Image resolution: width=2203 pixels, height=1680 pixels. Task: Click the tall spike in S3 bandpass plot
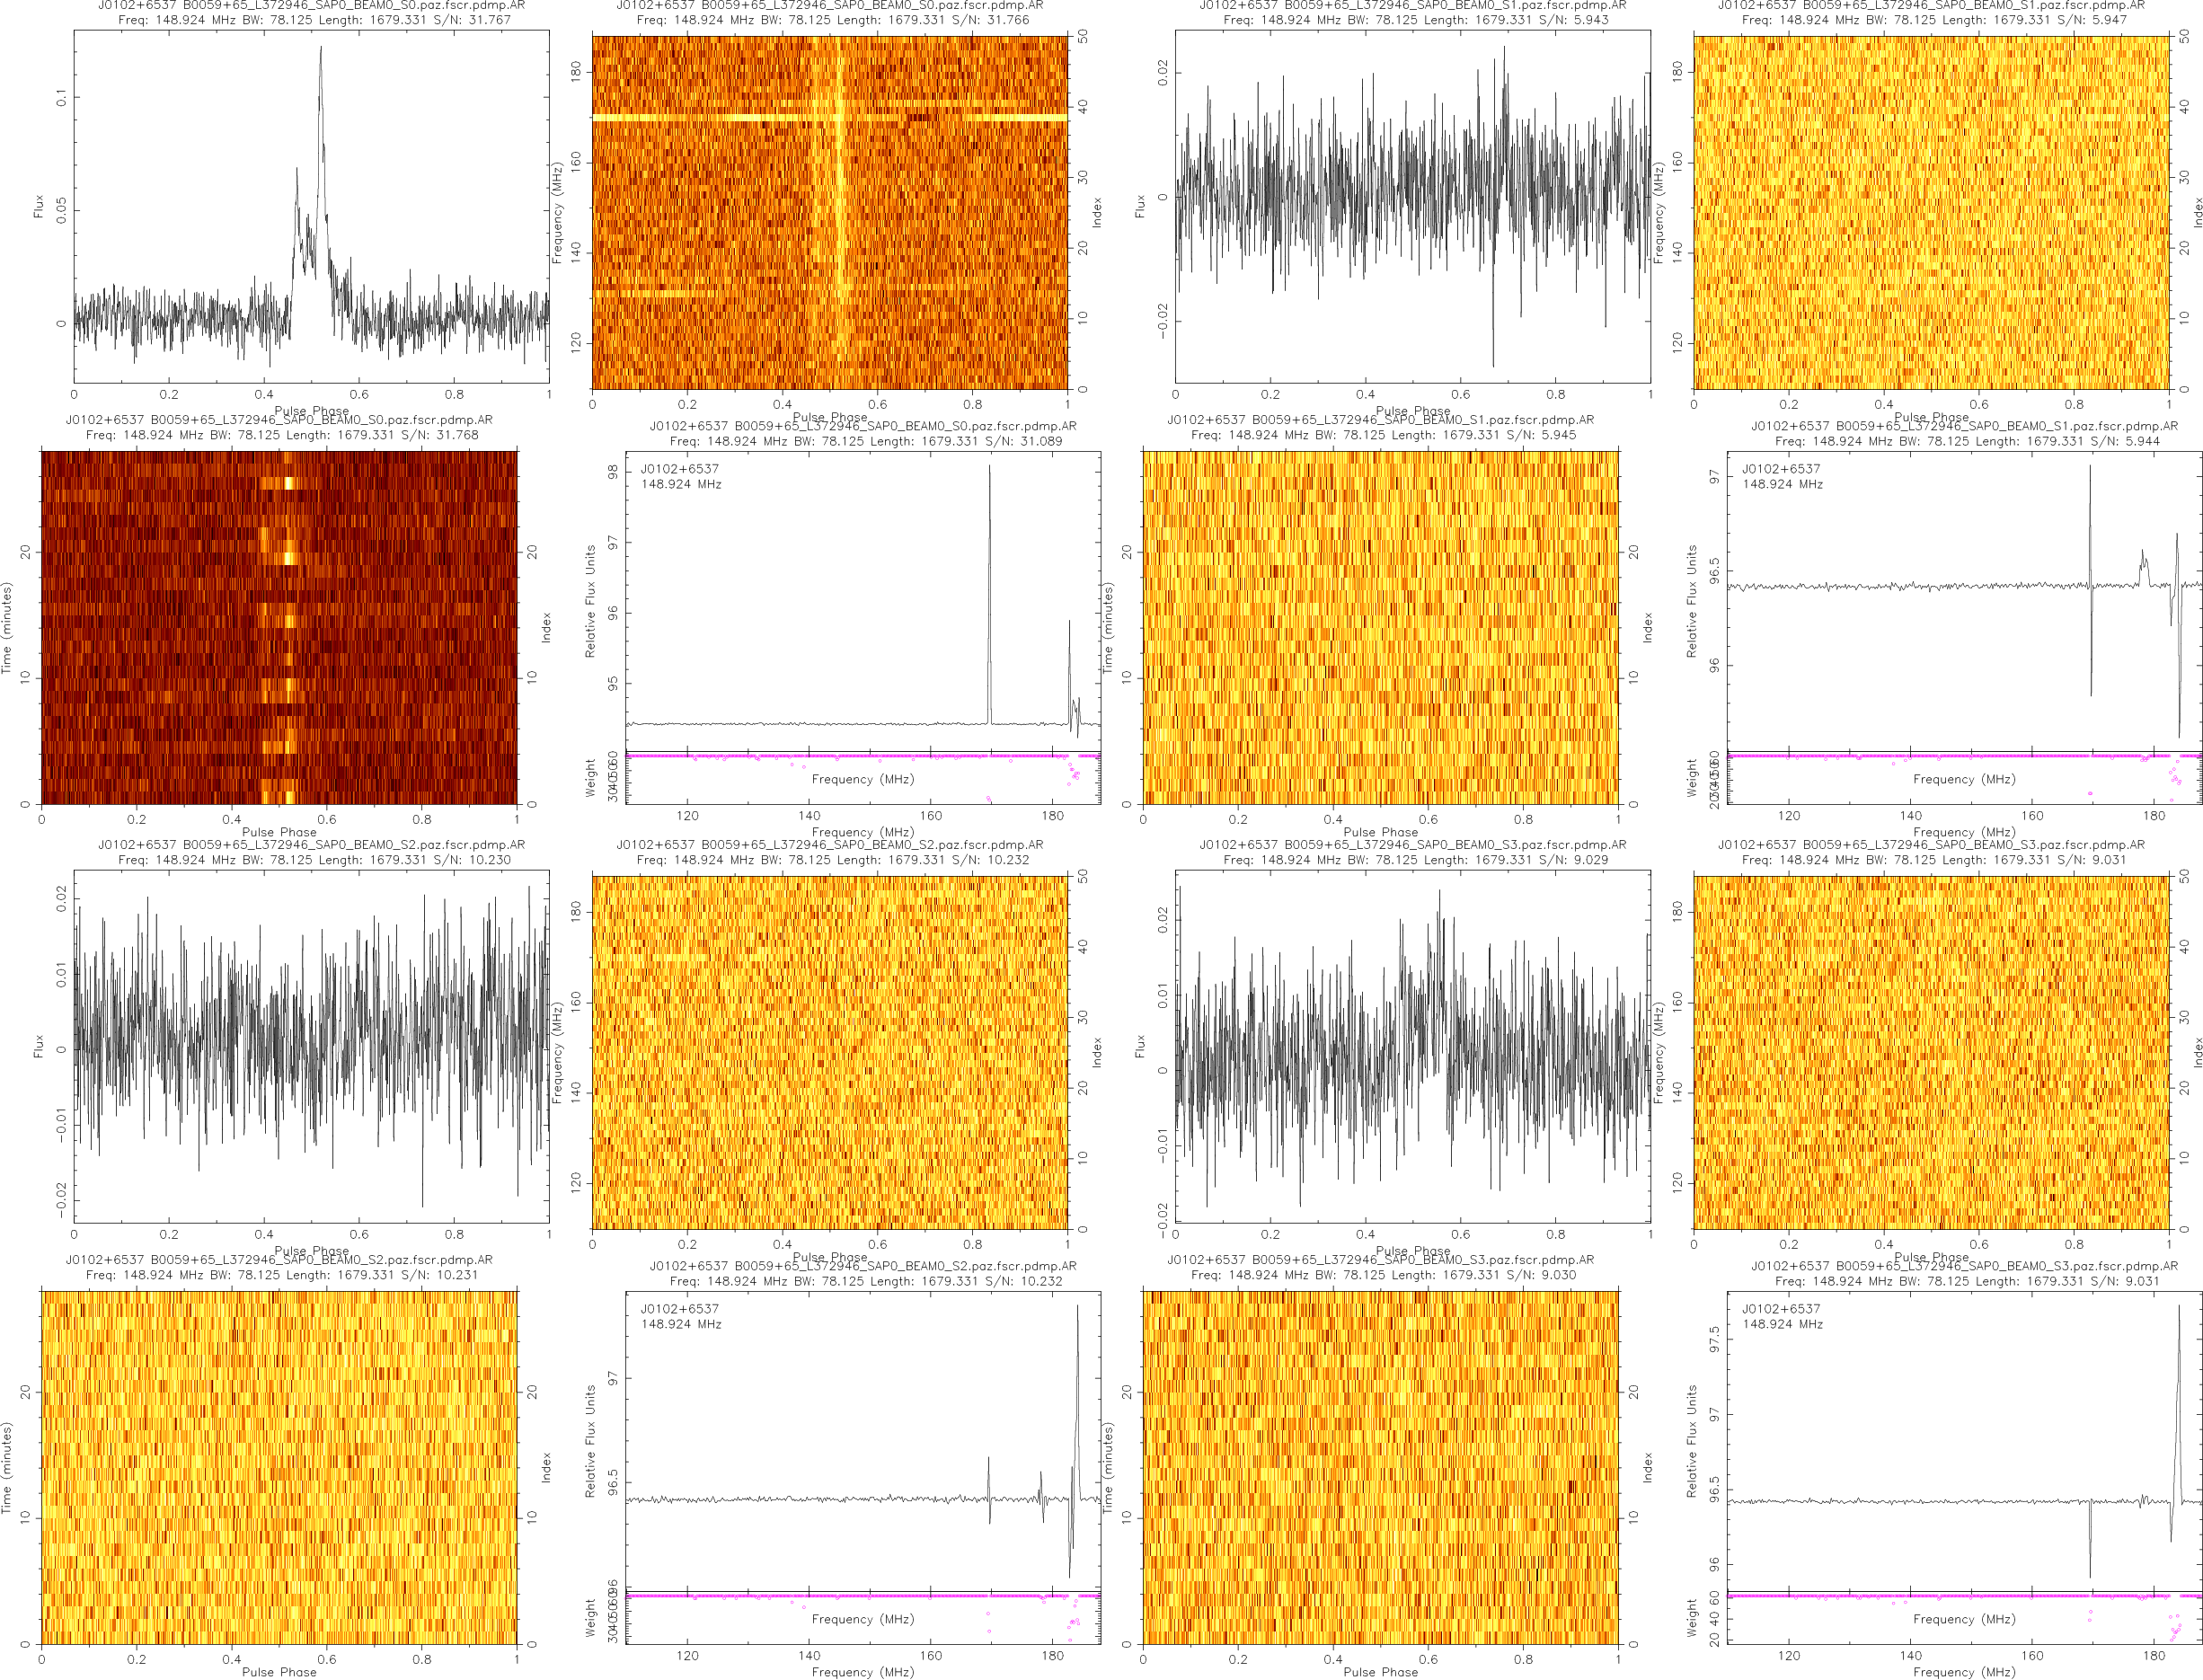point(2179,1340)
